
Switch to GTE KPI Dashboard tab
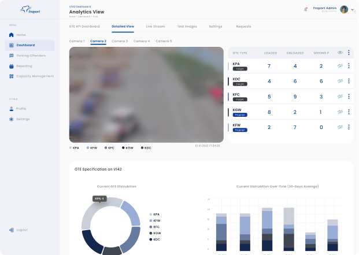[84, 27]
